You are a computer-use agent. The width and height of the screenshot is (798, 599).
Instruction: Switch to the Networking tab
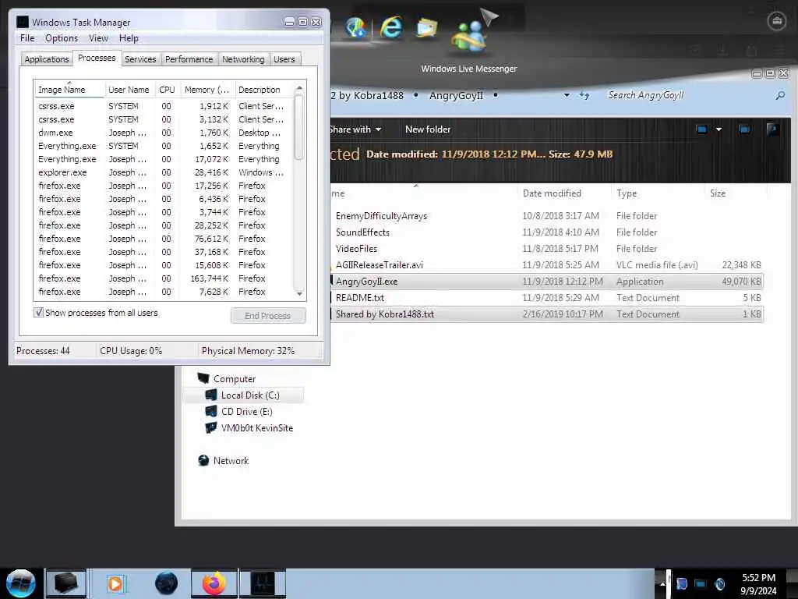(x=243, y=59)
